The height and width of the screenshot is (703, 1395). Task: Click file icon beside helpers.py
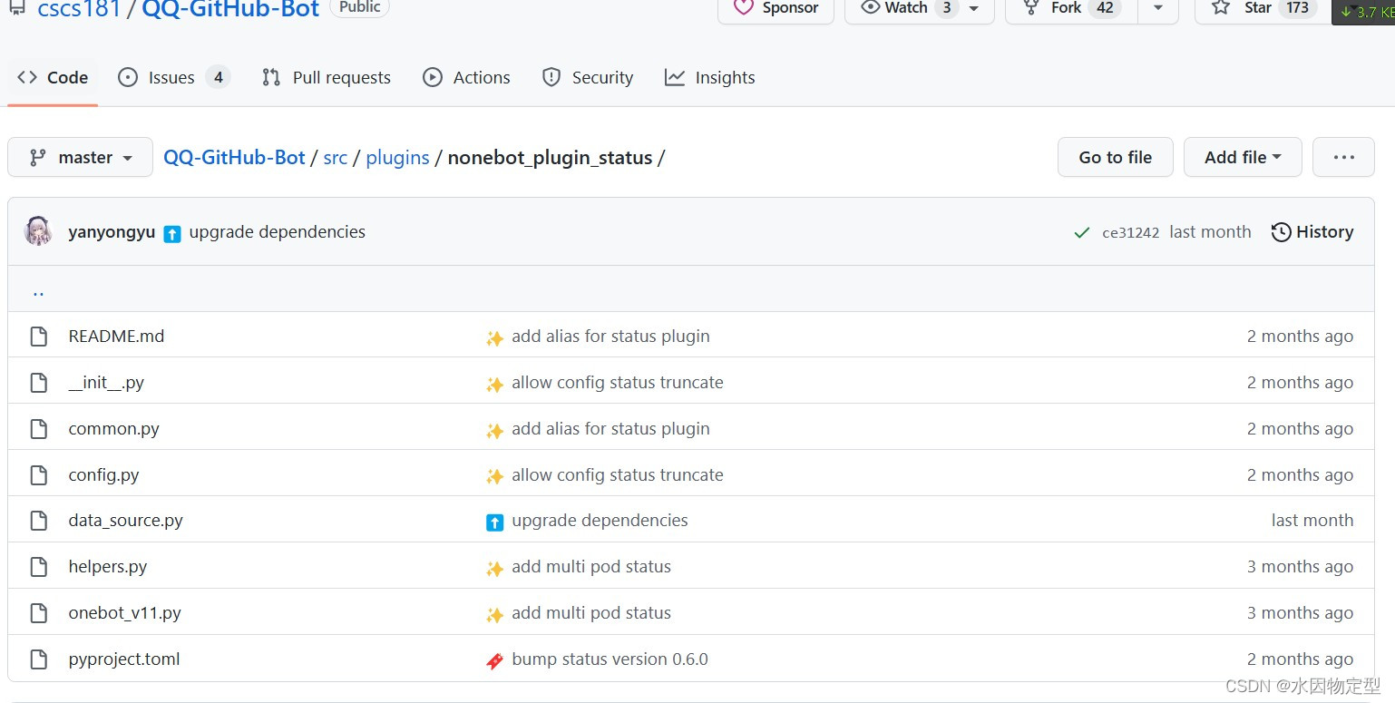(x=38, y=567)
